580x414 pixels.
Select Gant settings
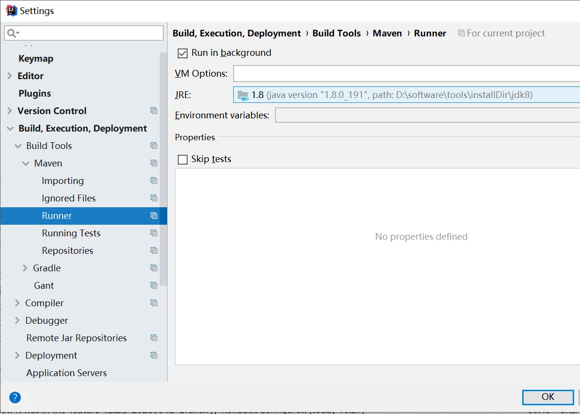click(x=44, y=285)
